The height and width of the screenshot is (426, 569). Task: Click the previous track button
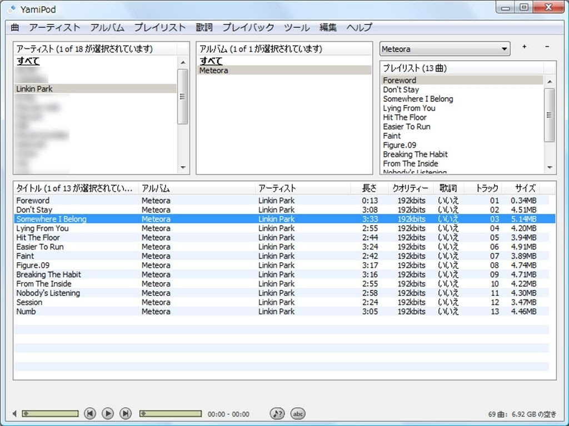click(x=90, y=413)
